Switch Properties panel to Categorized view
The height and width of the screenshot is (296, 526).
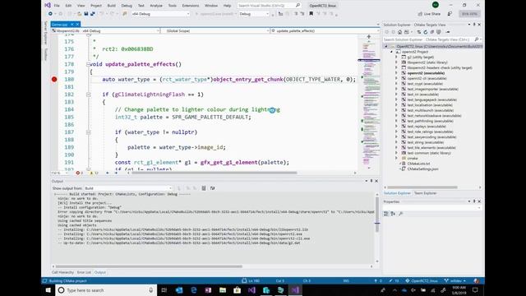point(386,214)
